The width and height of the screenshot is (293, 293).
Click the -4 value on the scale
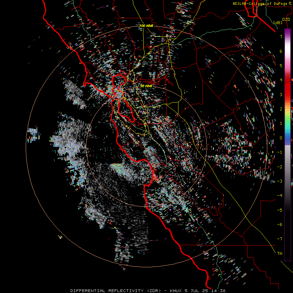pyautogui.click(x=280, y=196)
